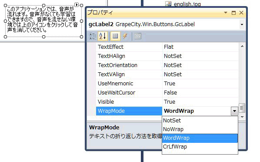Open the object selector dropdown for gcLabel2
The image size is (260, 162).
[242, 24]
